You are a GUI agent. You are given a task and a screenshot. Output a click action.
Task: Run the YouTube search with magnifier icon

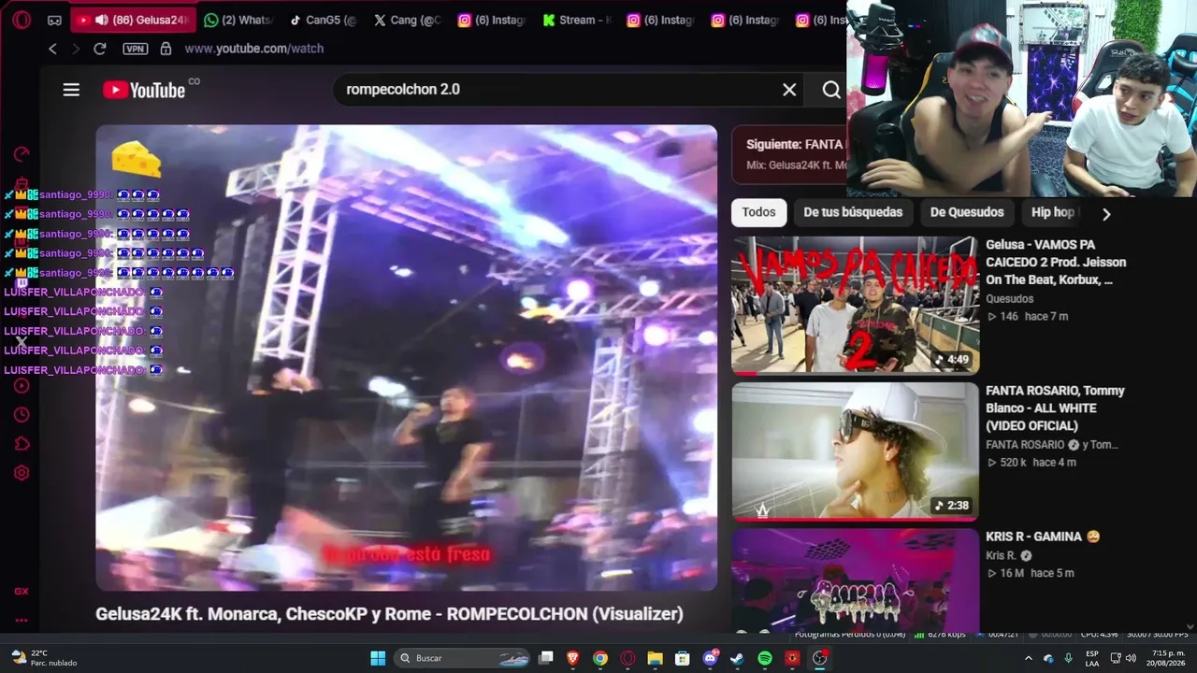(x=830, y=90)
